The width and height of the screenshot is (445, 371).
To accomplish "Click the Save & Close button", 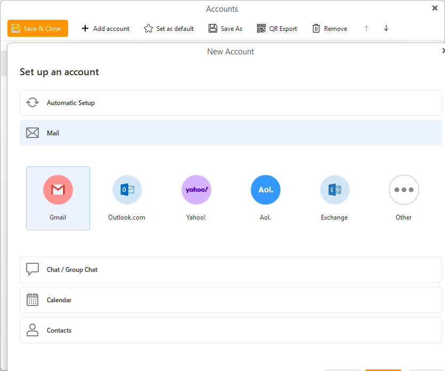I will tap(38, 28).
